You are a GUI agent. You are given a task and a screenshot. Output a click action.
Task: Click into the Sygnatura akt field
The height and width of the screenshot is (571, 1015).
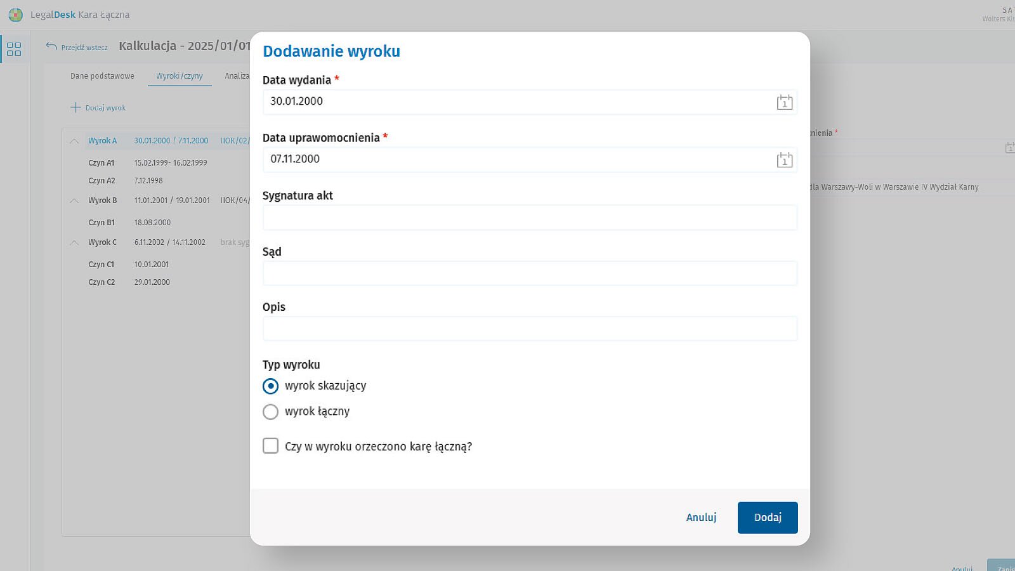[529, 218]
